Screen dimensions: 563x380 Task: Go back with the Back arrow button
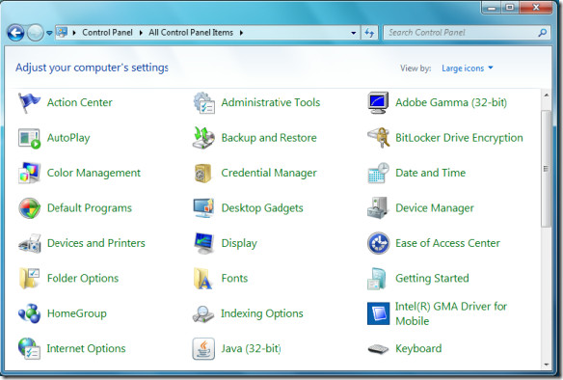(15, 33)
